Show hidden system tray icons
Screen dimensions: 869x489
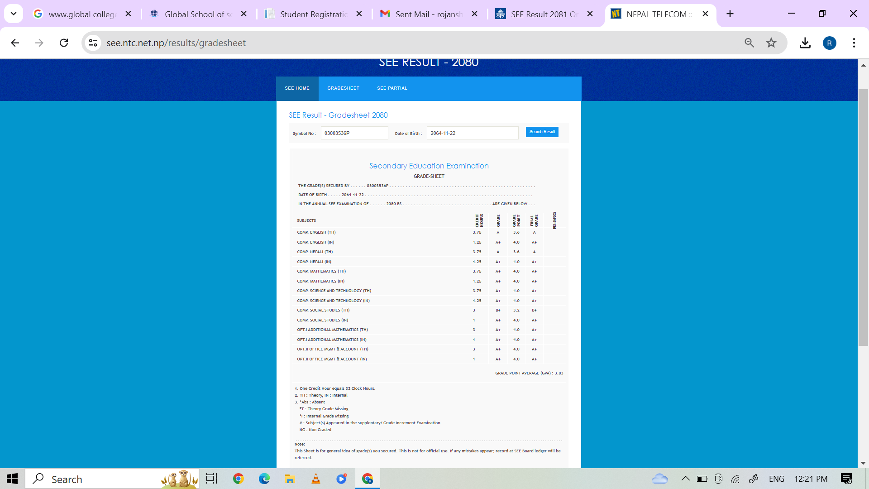pos(685,479)
